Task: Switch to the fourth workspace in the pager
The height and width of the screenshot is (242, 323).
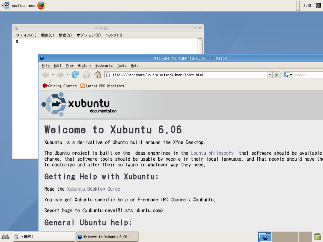Action: point(305,237)
